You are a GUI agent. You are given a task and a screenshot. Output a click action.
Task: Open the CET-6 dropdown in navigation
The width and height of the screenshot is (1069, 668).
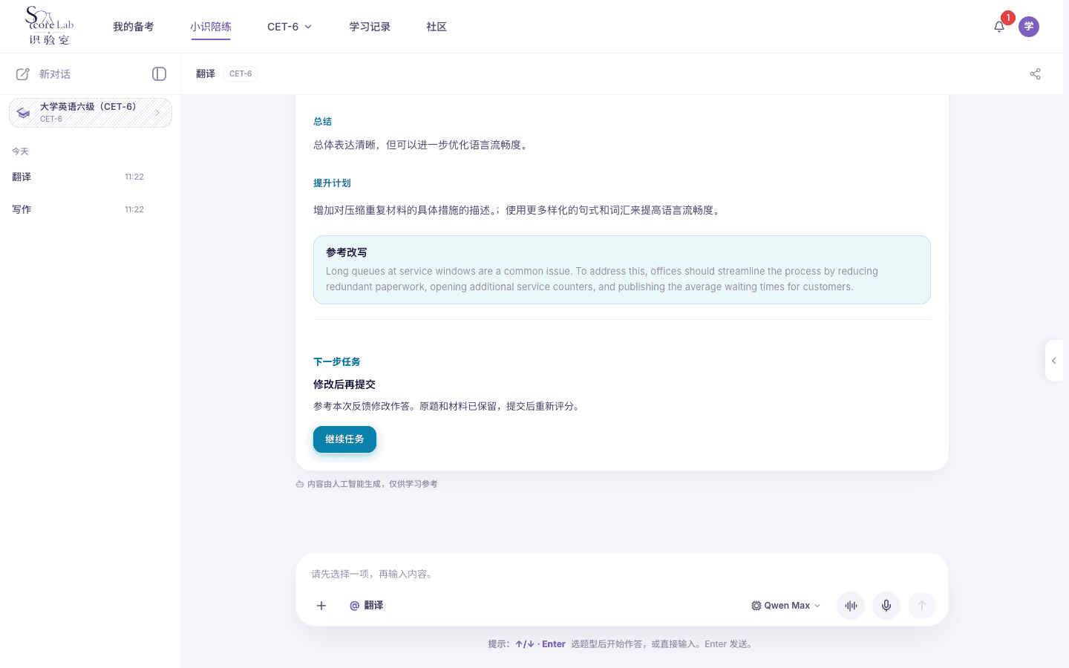290,27
